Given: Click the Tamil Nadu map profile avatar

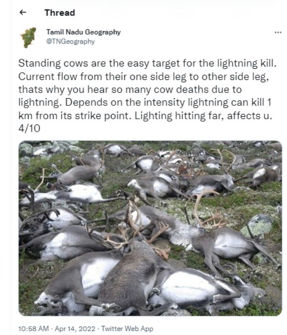Looking at the screenshot, I should [x=29, y=38].
